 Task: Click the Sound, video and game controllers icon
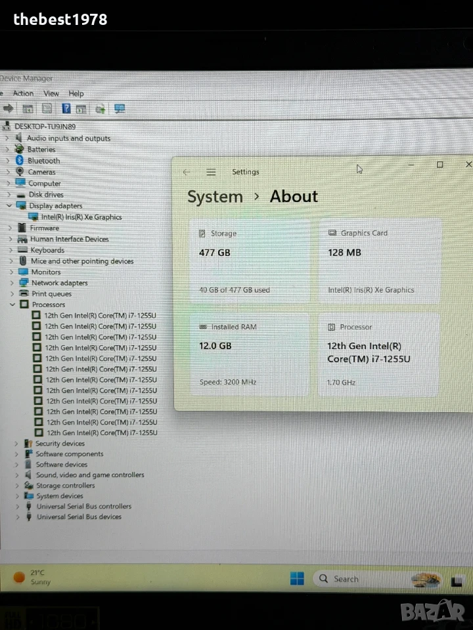28,474
